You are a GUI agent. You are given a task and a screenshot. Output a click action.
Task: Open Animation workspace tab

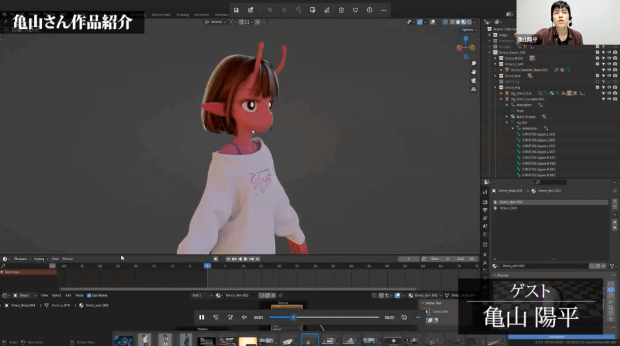pyautogui.click(x=202, y=15)
